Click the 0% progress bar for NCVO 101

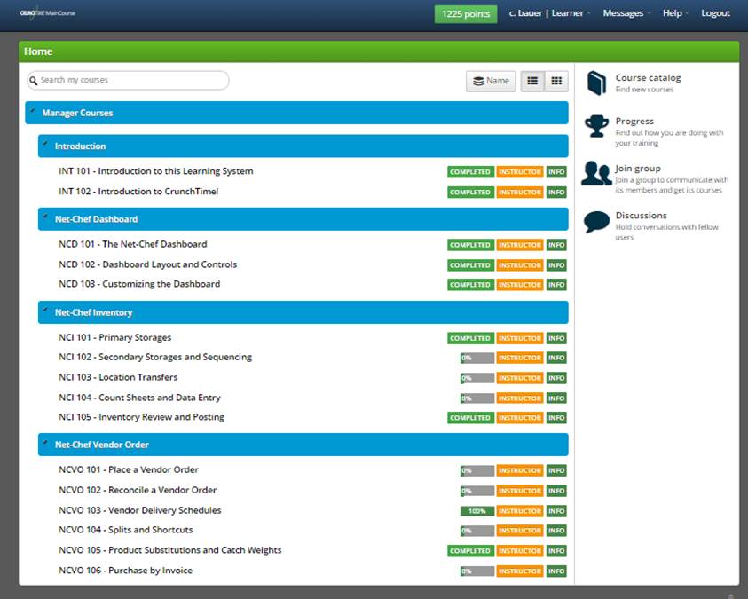point(477,470)
